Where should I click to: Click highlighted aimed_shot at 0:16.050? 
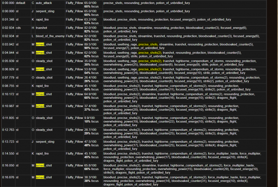coord(44,165)
